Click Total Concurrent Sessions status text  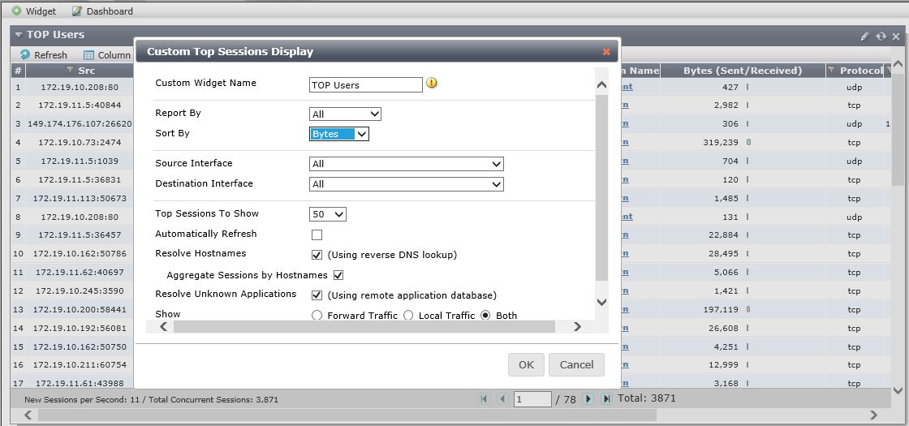coord(213,399)
